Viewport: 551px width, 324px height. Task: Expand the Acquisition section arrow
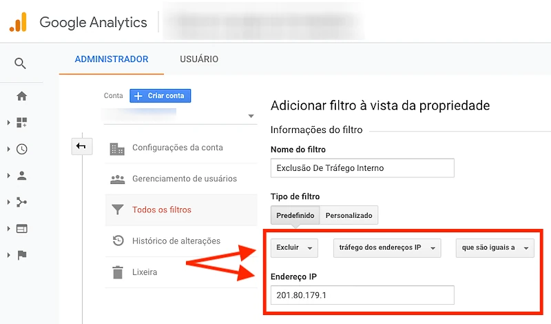pos(8,202)
